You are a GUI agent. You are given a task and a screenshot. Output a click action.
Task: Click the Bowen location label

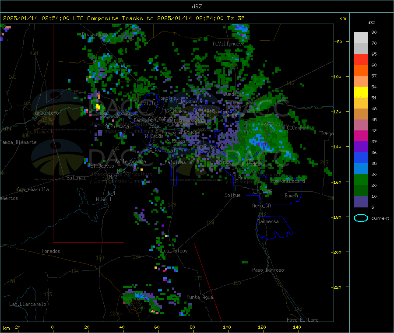click(x=291, y=196)
